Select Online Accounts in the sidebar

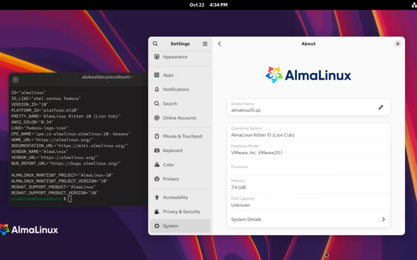(x=180, y=118)
